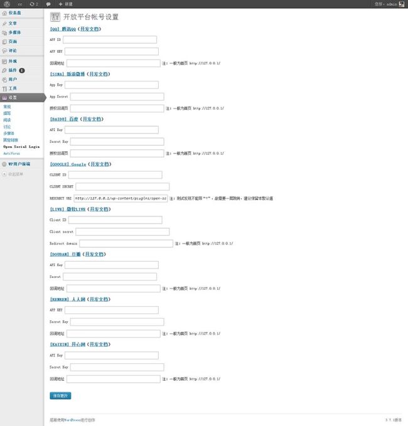Open 讨论 discussion settings submenu
The image size is (408, 426).
coord(7,127)
